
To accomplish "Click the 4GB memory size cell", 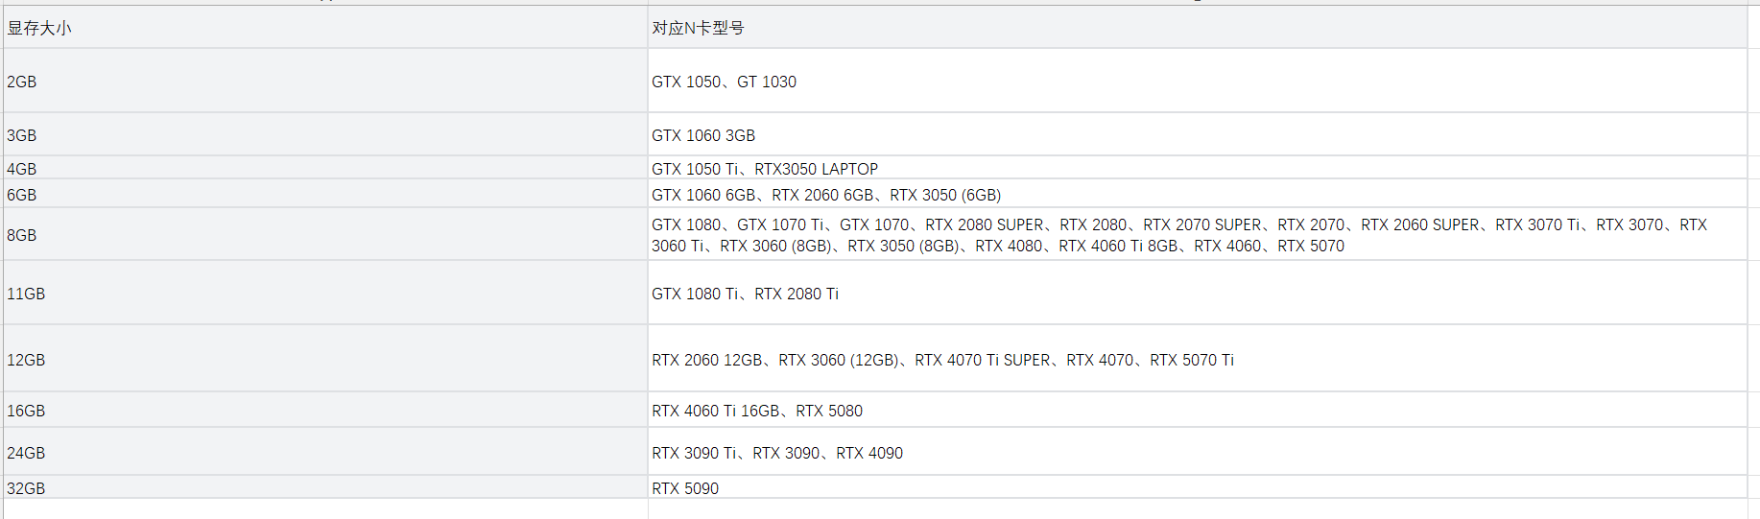I will (x=325, y=168).
